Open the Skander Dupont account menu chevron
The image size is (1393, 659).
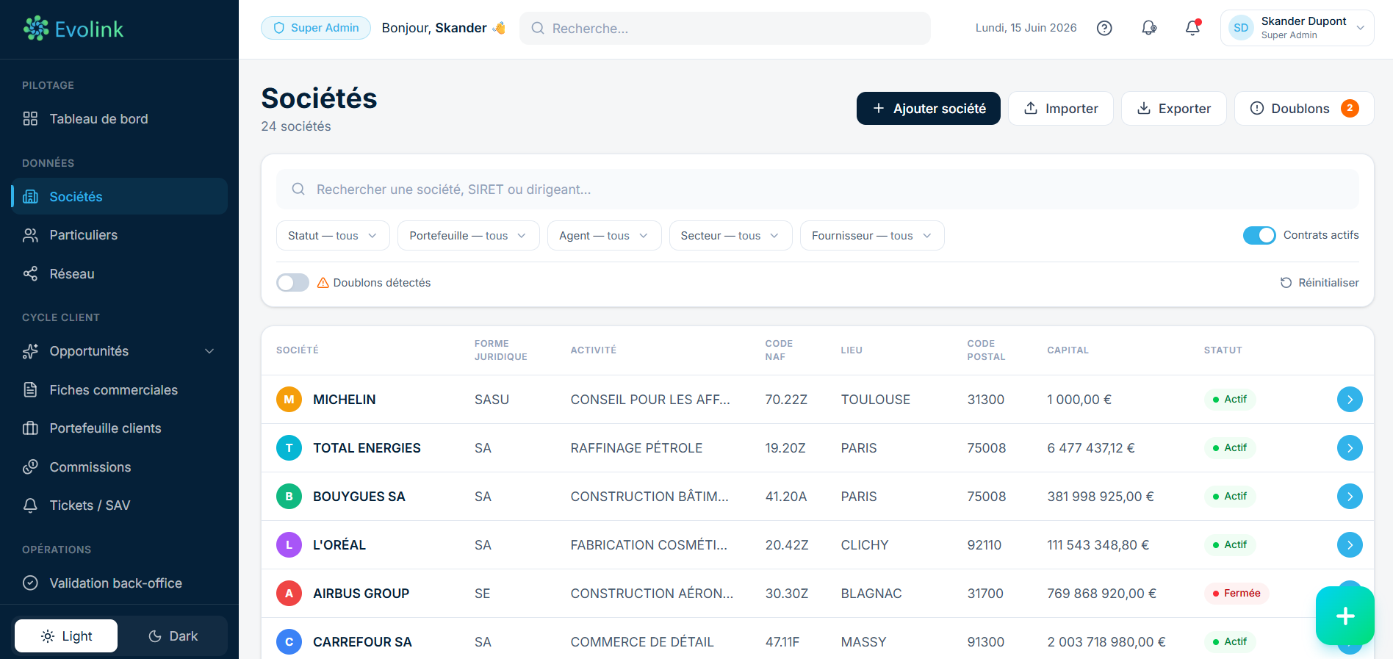pyautogui.click(x=1360, y=28)
